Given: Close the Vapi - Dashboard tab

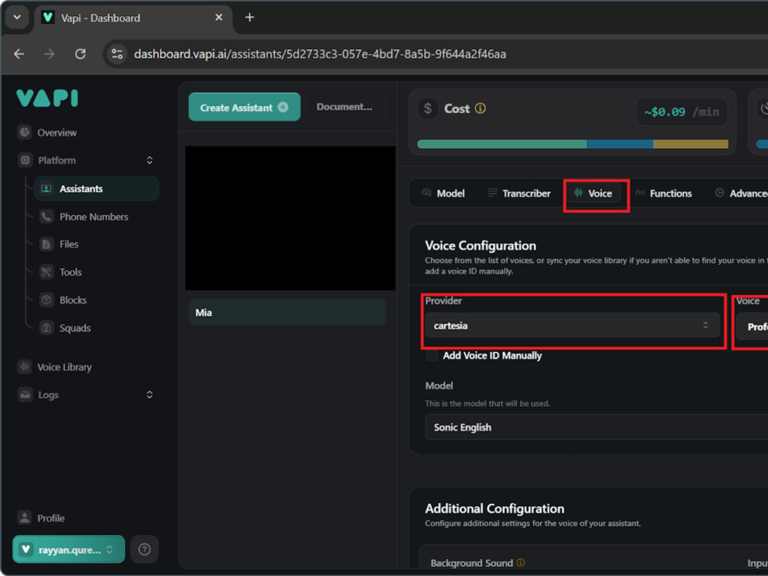Looking at the screenshot, I should pos(218,18).
